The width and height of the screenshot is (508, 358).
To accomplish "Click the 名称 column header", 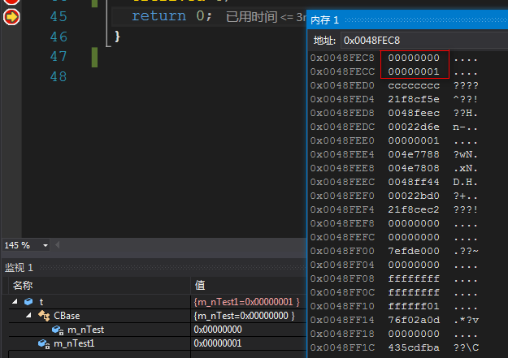I will [x=23, y=285].
